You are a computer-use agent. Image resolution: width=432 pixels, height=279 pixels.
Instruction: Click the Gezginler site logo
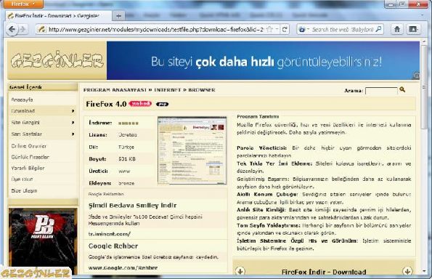click(x=57, y=60)
